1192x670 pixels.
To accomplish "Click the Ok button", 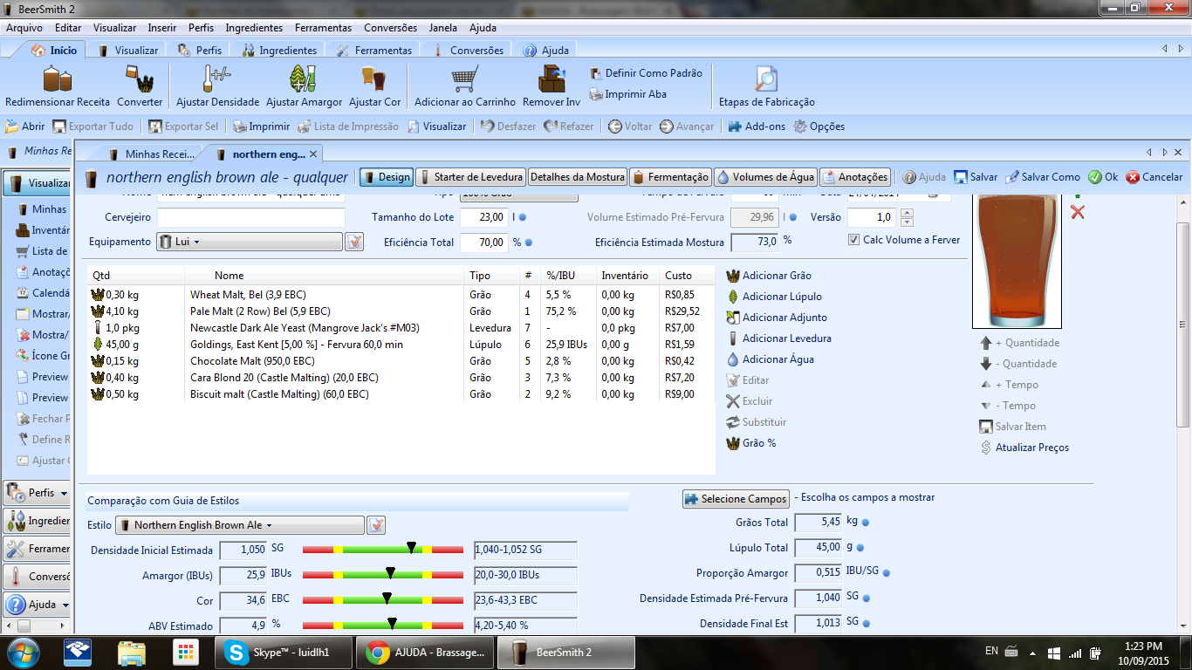I will (1103, 177).
